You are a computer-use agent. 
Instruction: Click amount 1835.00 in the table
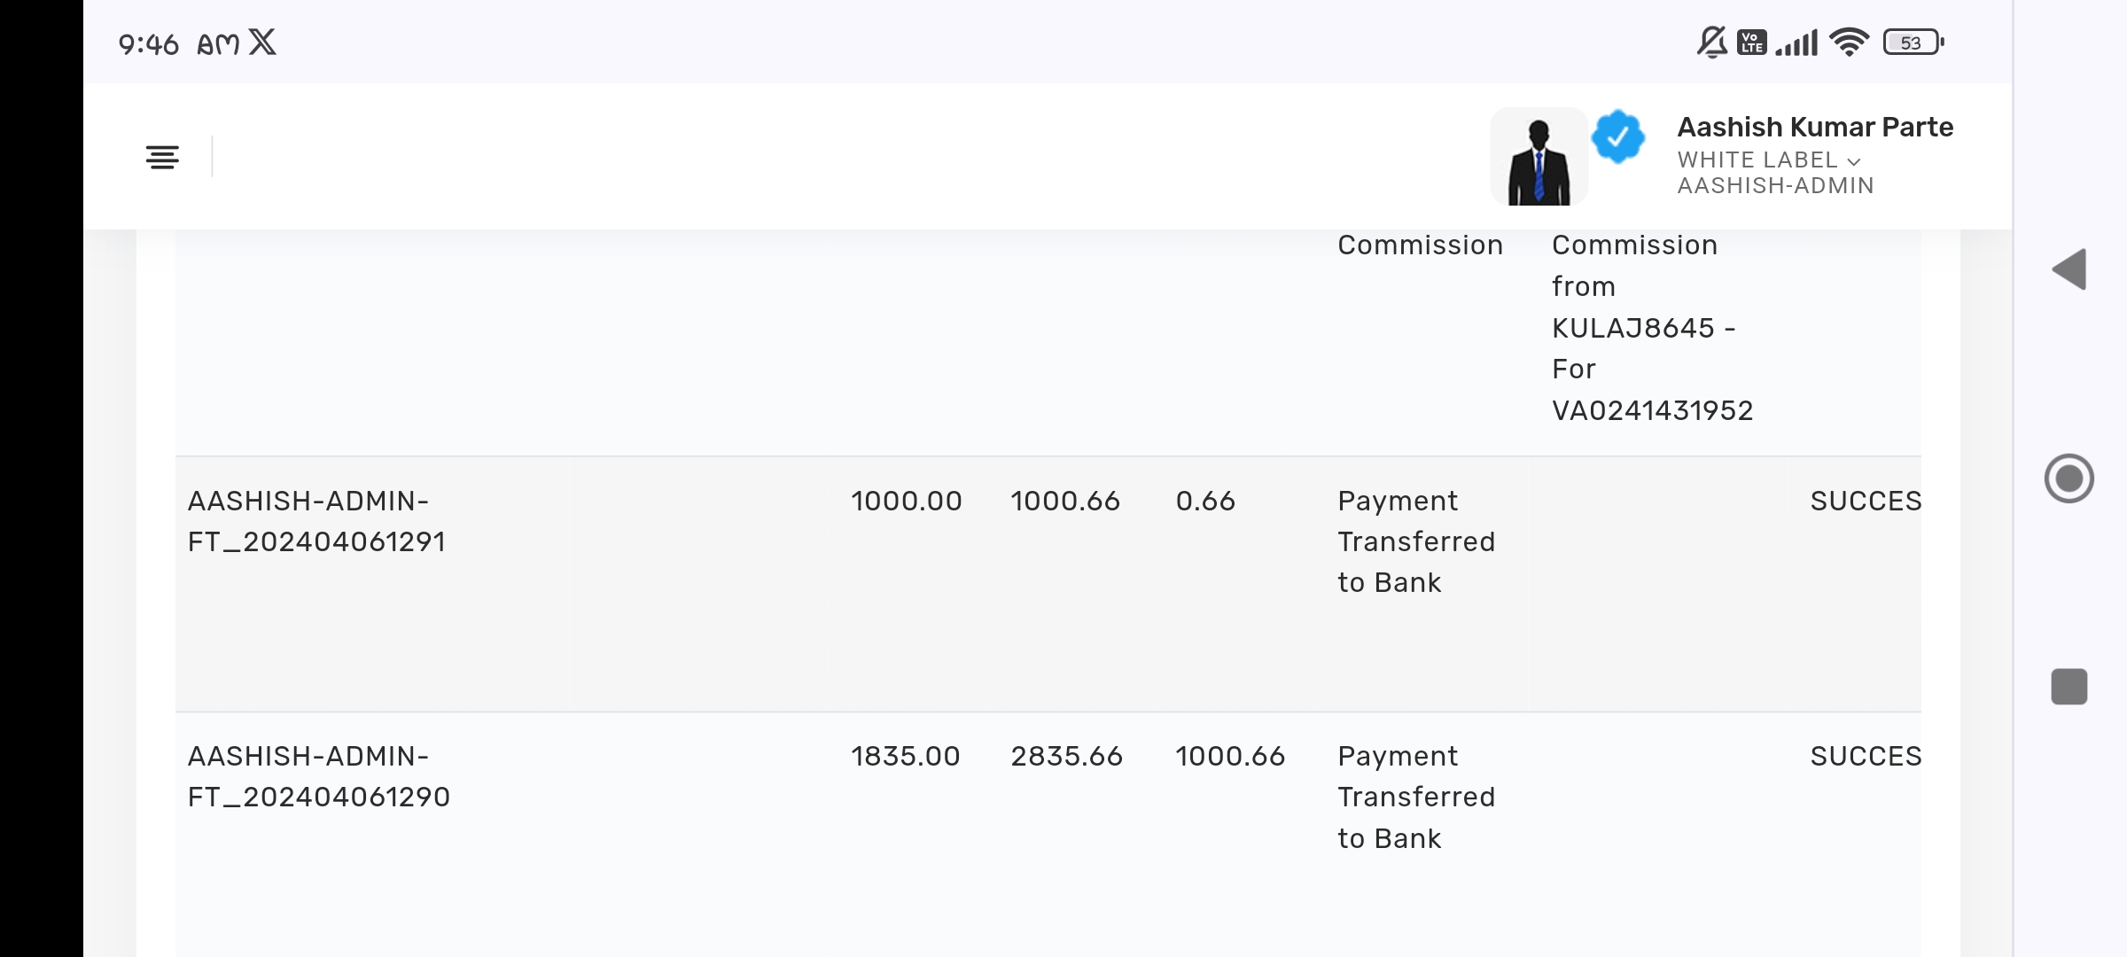(x=905, y=756)
